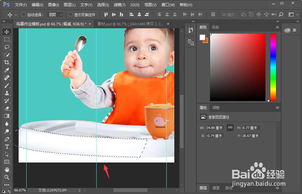
Task: Click the align horizontal centers icon
Action: pos(139,15)
